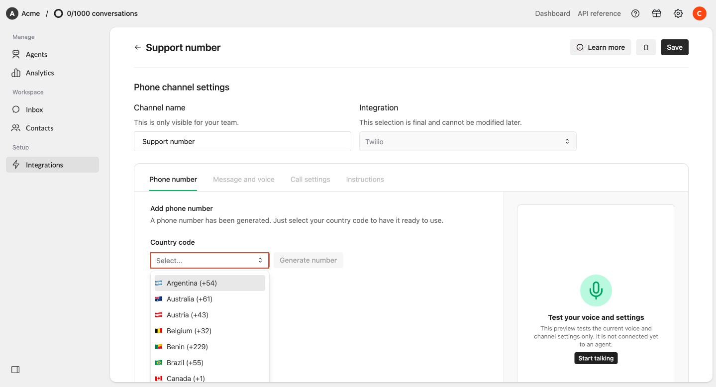Viewport: 716px width, 387px height.
Task: Switch to the Phone number tab
Action: [x=173, y=179]
